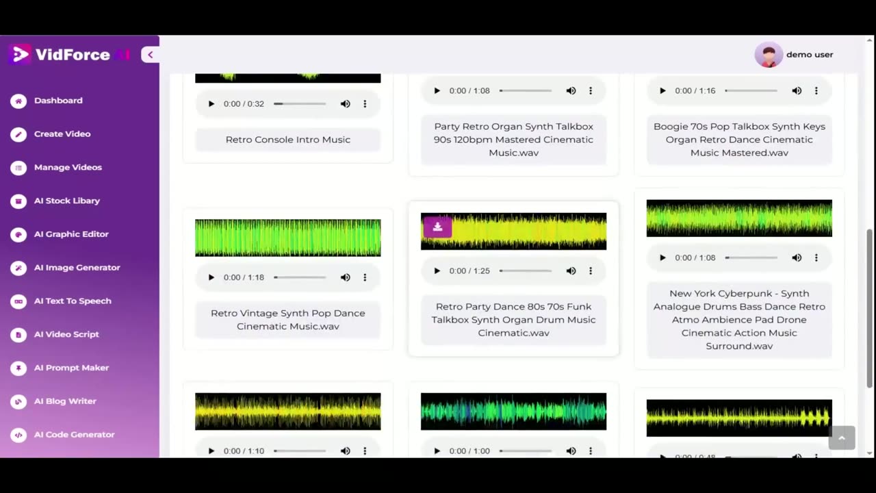Click the AI Text To Speech icon
876x493 pixels.
coord(18,301)
